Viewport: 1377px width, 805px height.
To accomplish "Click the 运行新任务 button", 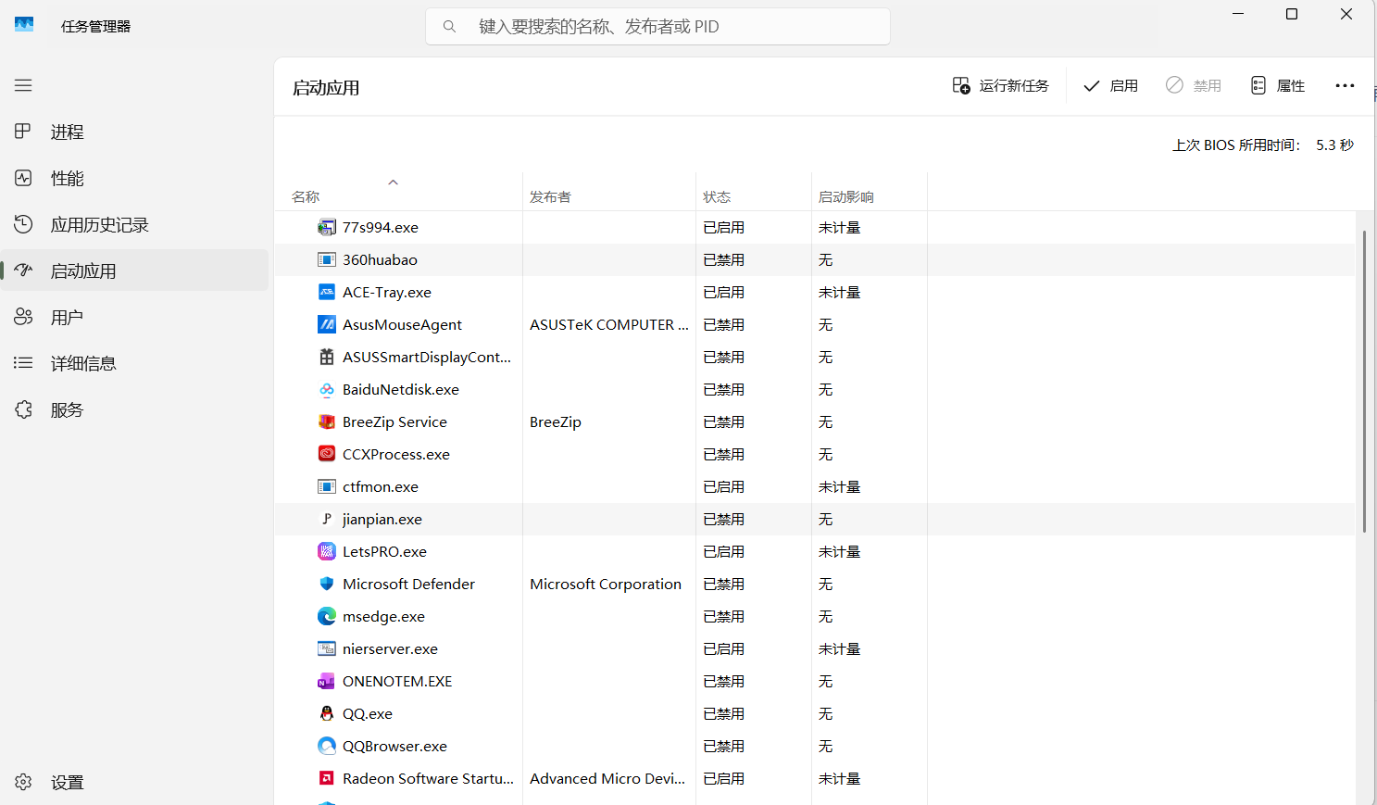I will click(x=1001, y=85).
